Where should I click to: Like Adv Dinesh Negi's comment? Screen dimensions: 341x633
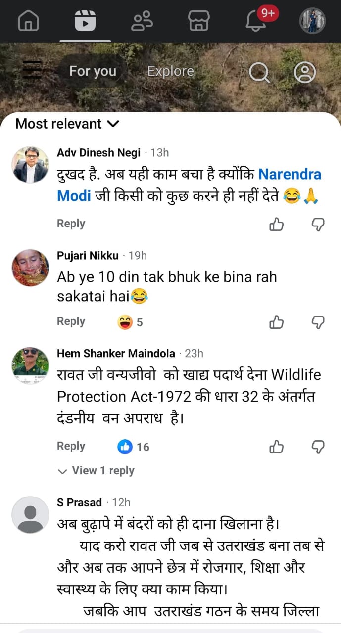[x=276, y=225]
